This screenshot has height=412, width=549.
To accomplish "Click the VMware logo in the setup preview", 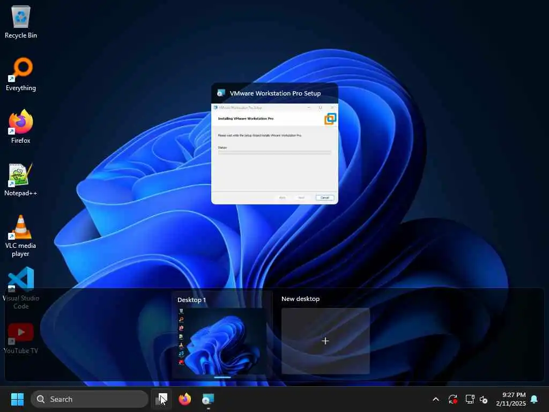I will [x=330, y=119].
